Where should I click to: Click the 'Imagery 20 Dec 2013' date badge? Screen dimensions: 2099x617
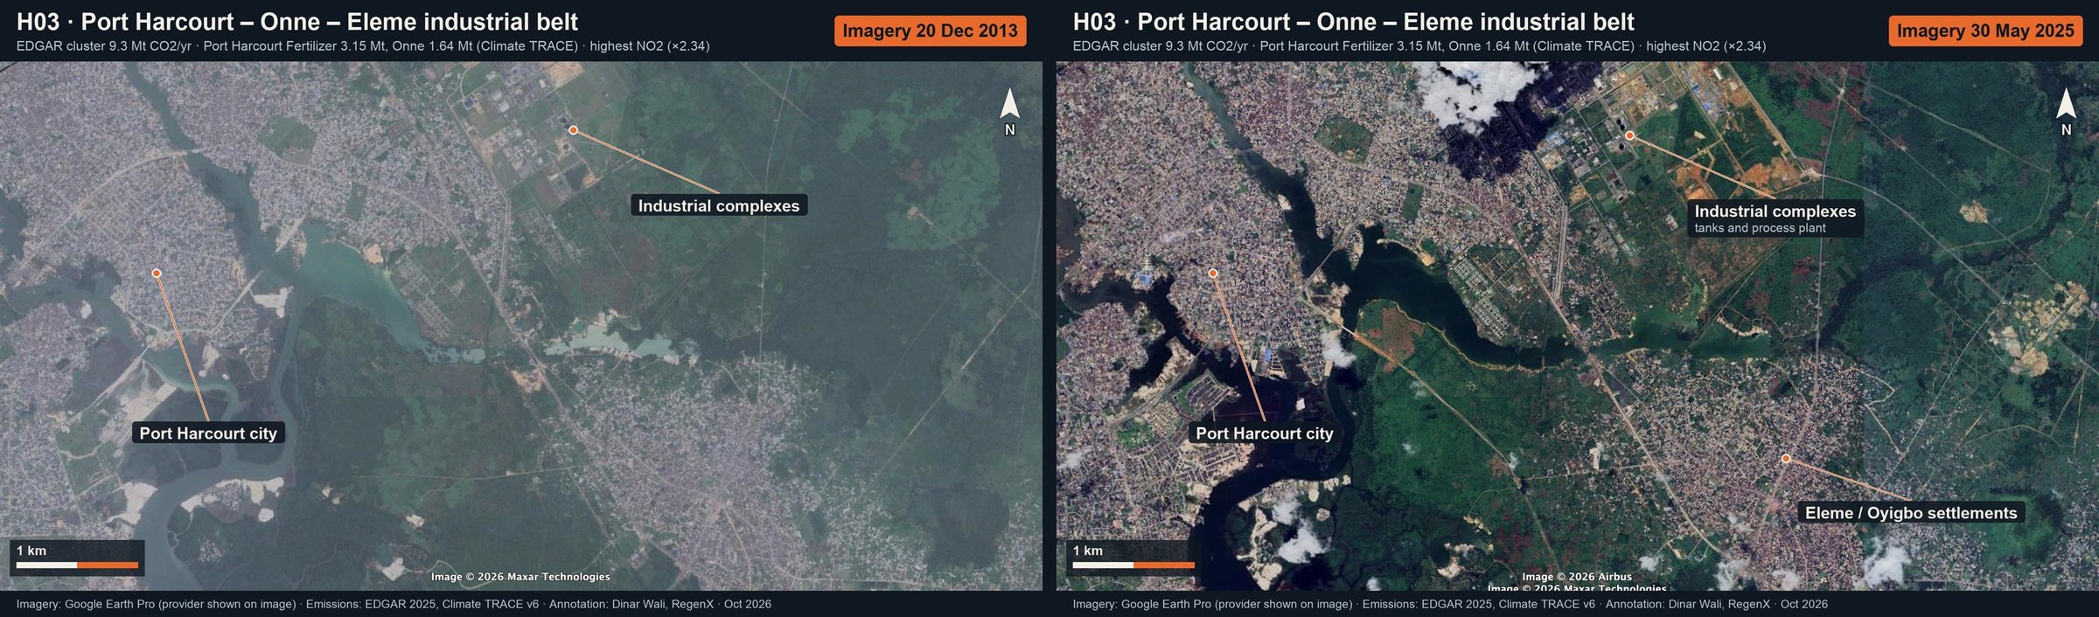tap(930, 31)
